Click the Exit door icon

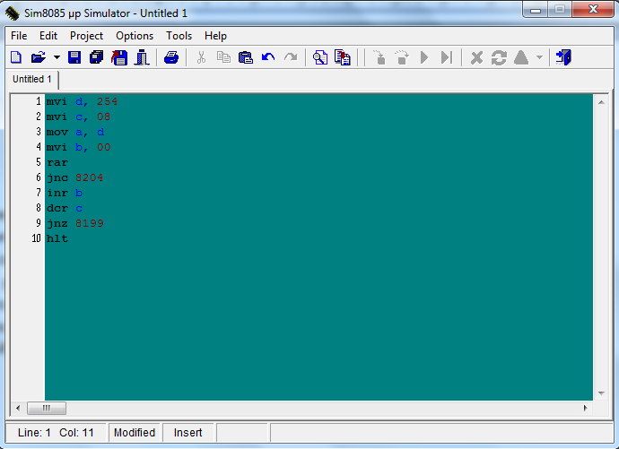(563, 57)
